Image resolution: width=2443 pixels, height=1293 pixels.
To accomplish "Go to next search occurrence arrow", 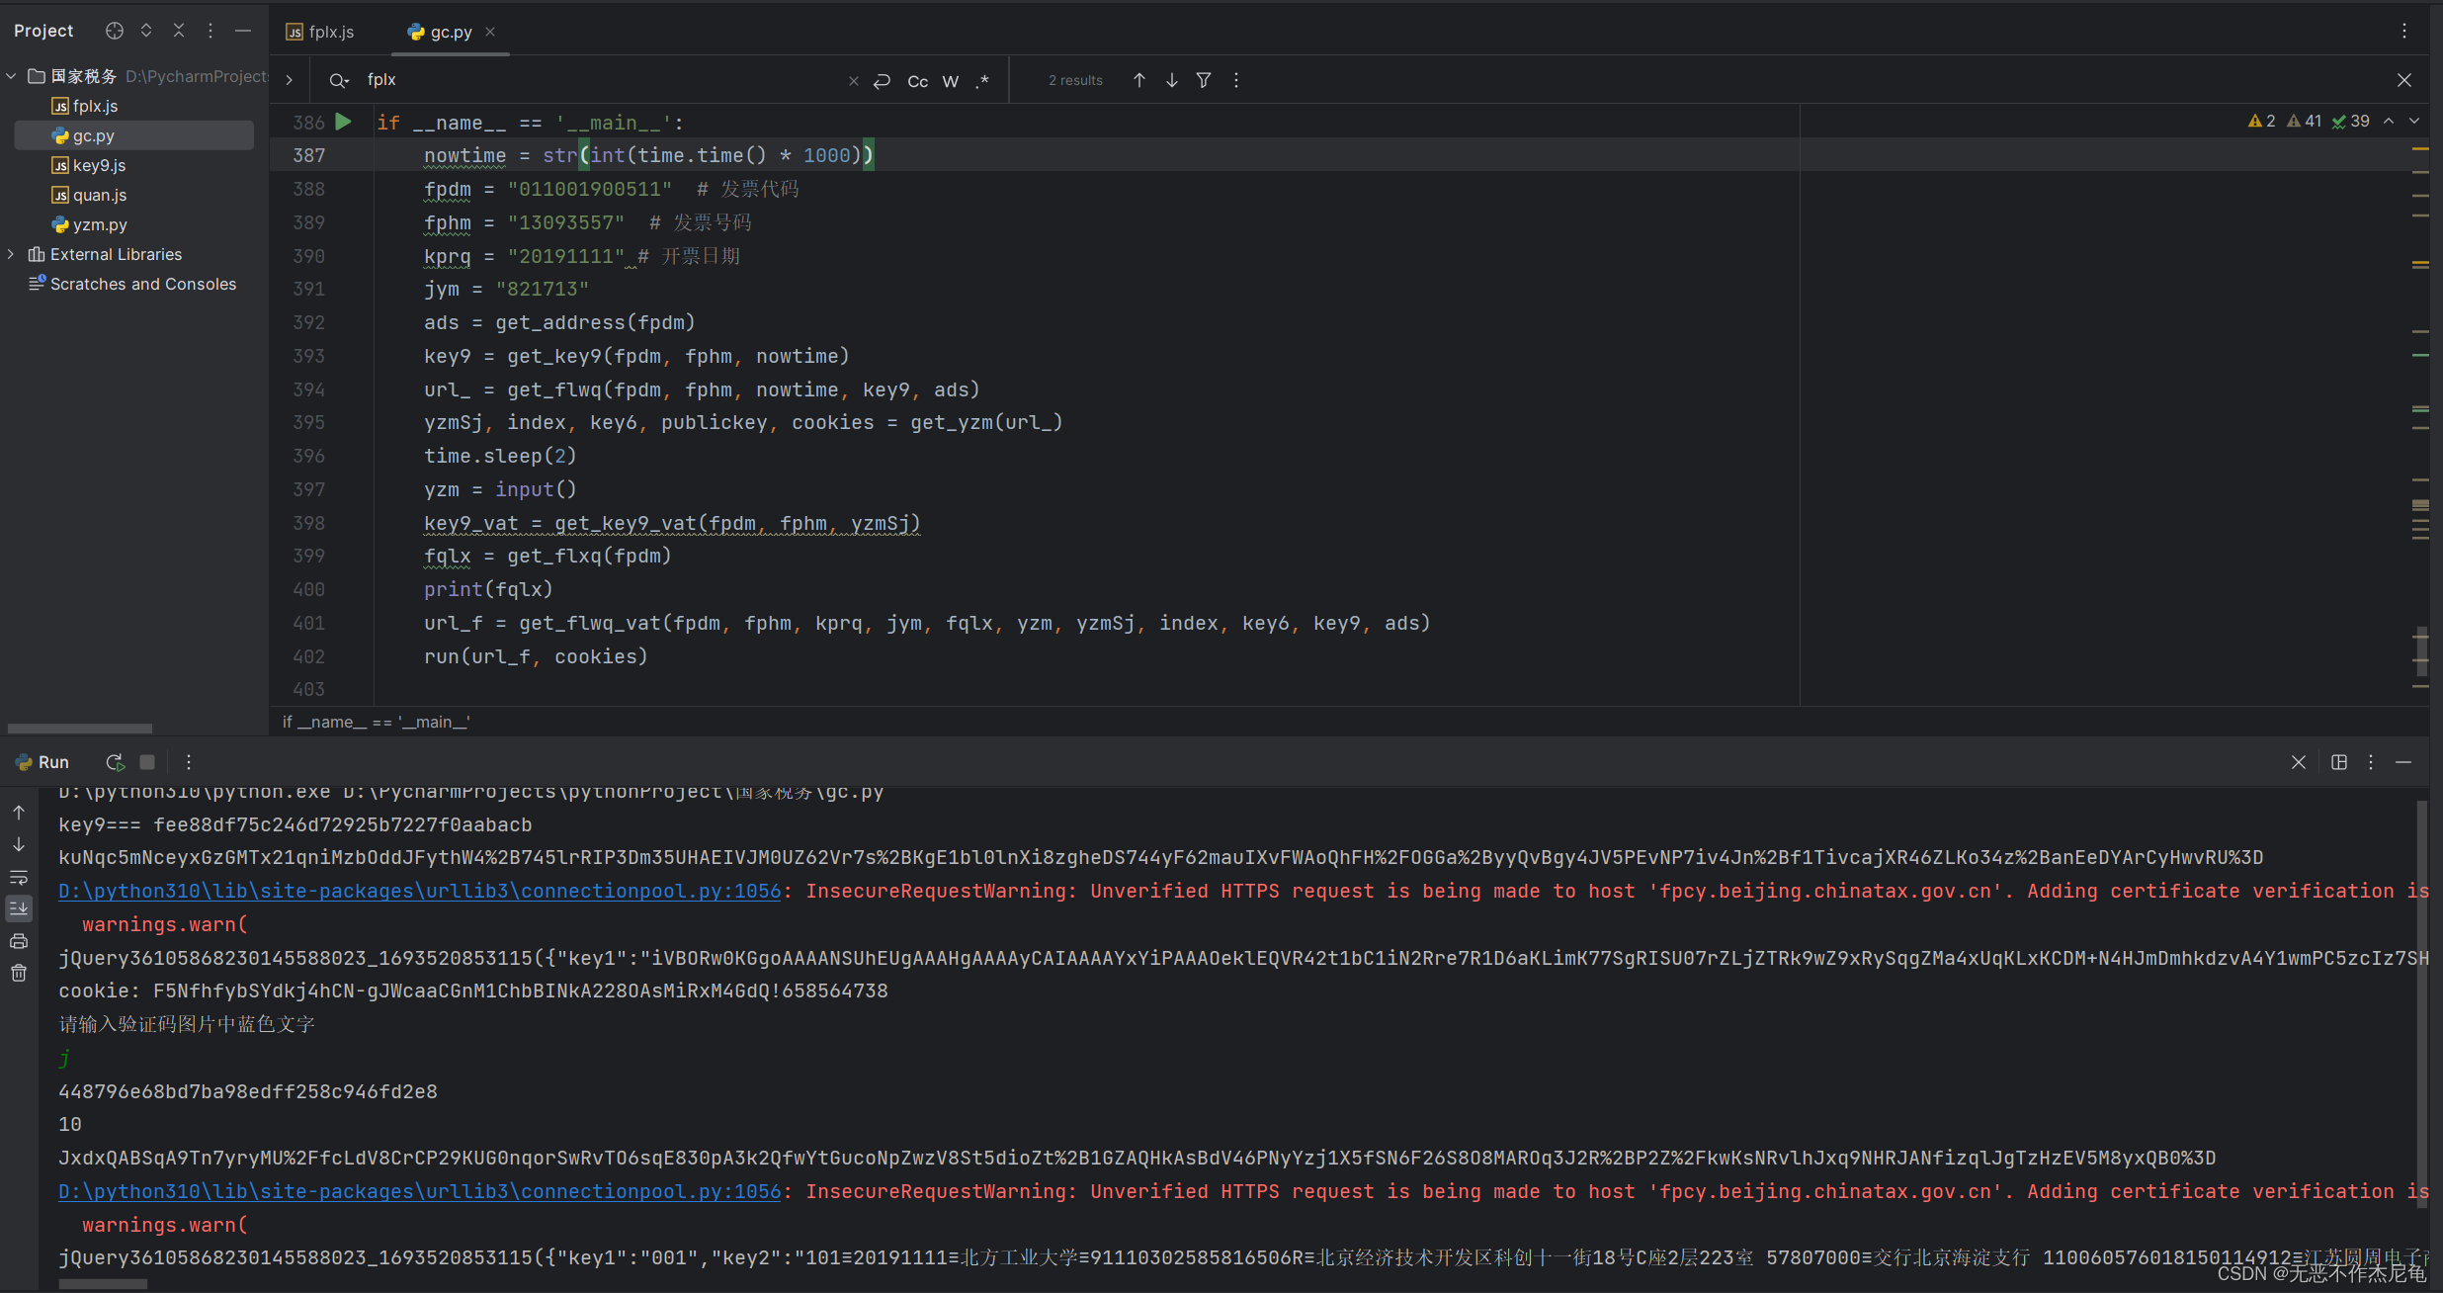I will [1171, 80].
